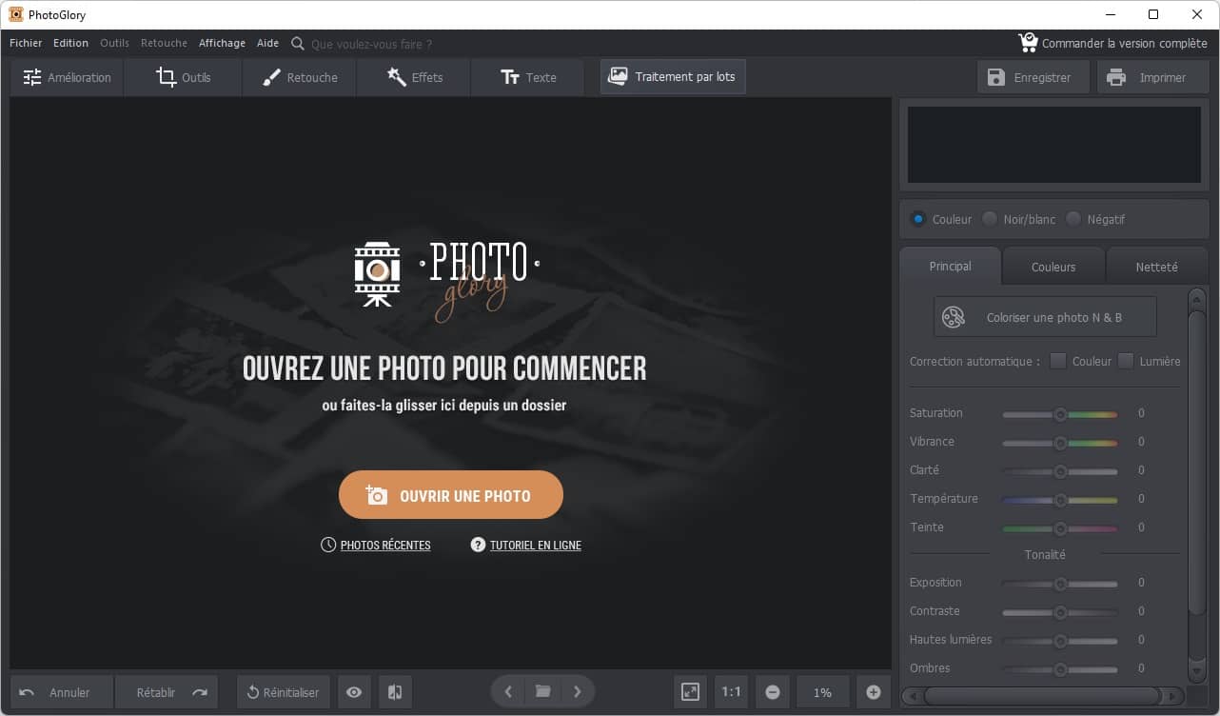Enable automatic Lumière correction checkbox
Screen dimensions: 1220x716
(1126, 361)
